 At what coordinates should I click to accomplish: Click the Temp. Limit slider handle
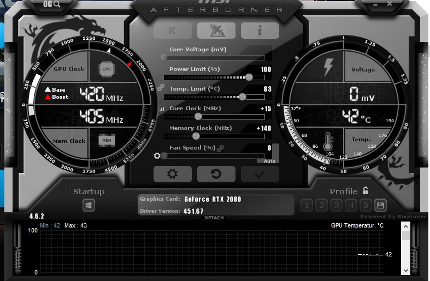[243, 97]
